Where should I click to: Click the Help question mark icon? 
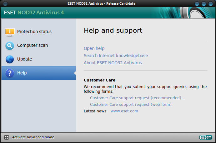[10, 73]
